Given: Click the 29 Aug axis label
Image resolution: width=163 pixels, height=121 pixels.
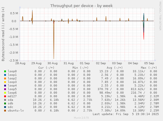Looking at the screenshot, I should 36,63.
